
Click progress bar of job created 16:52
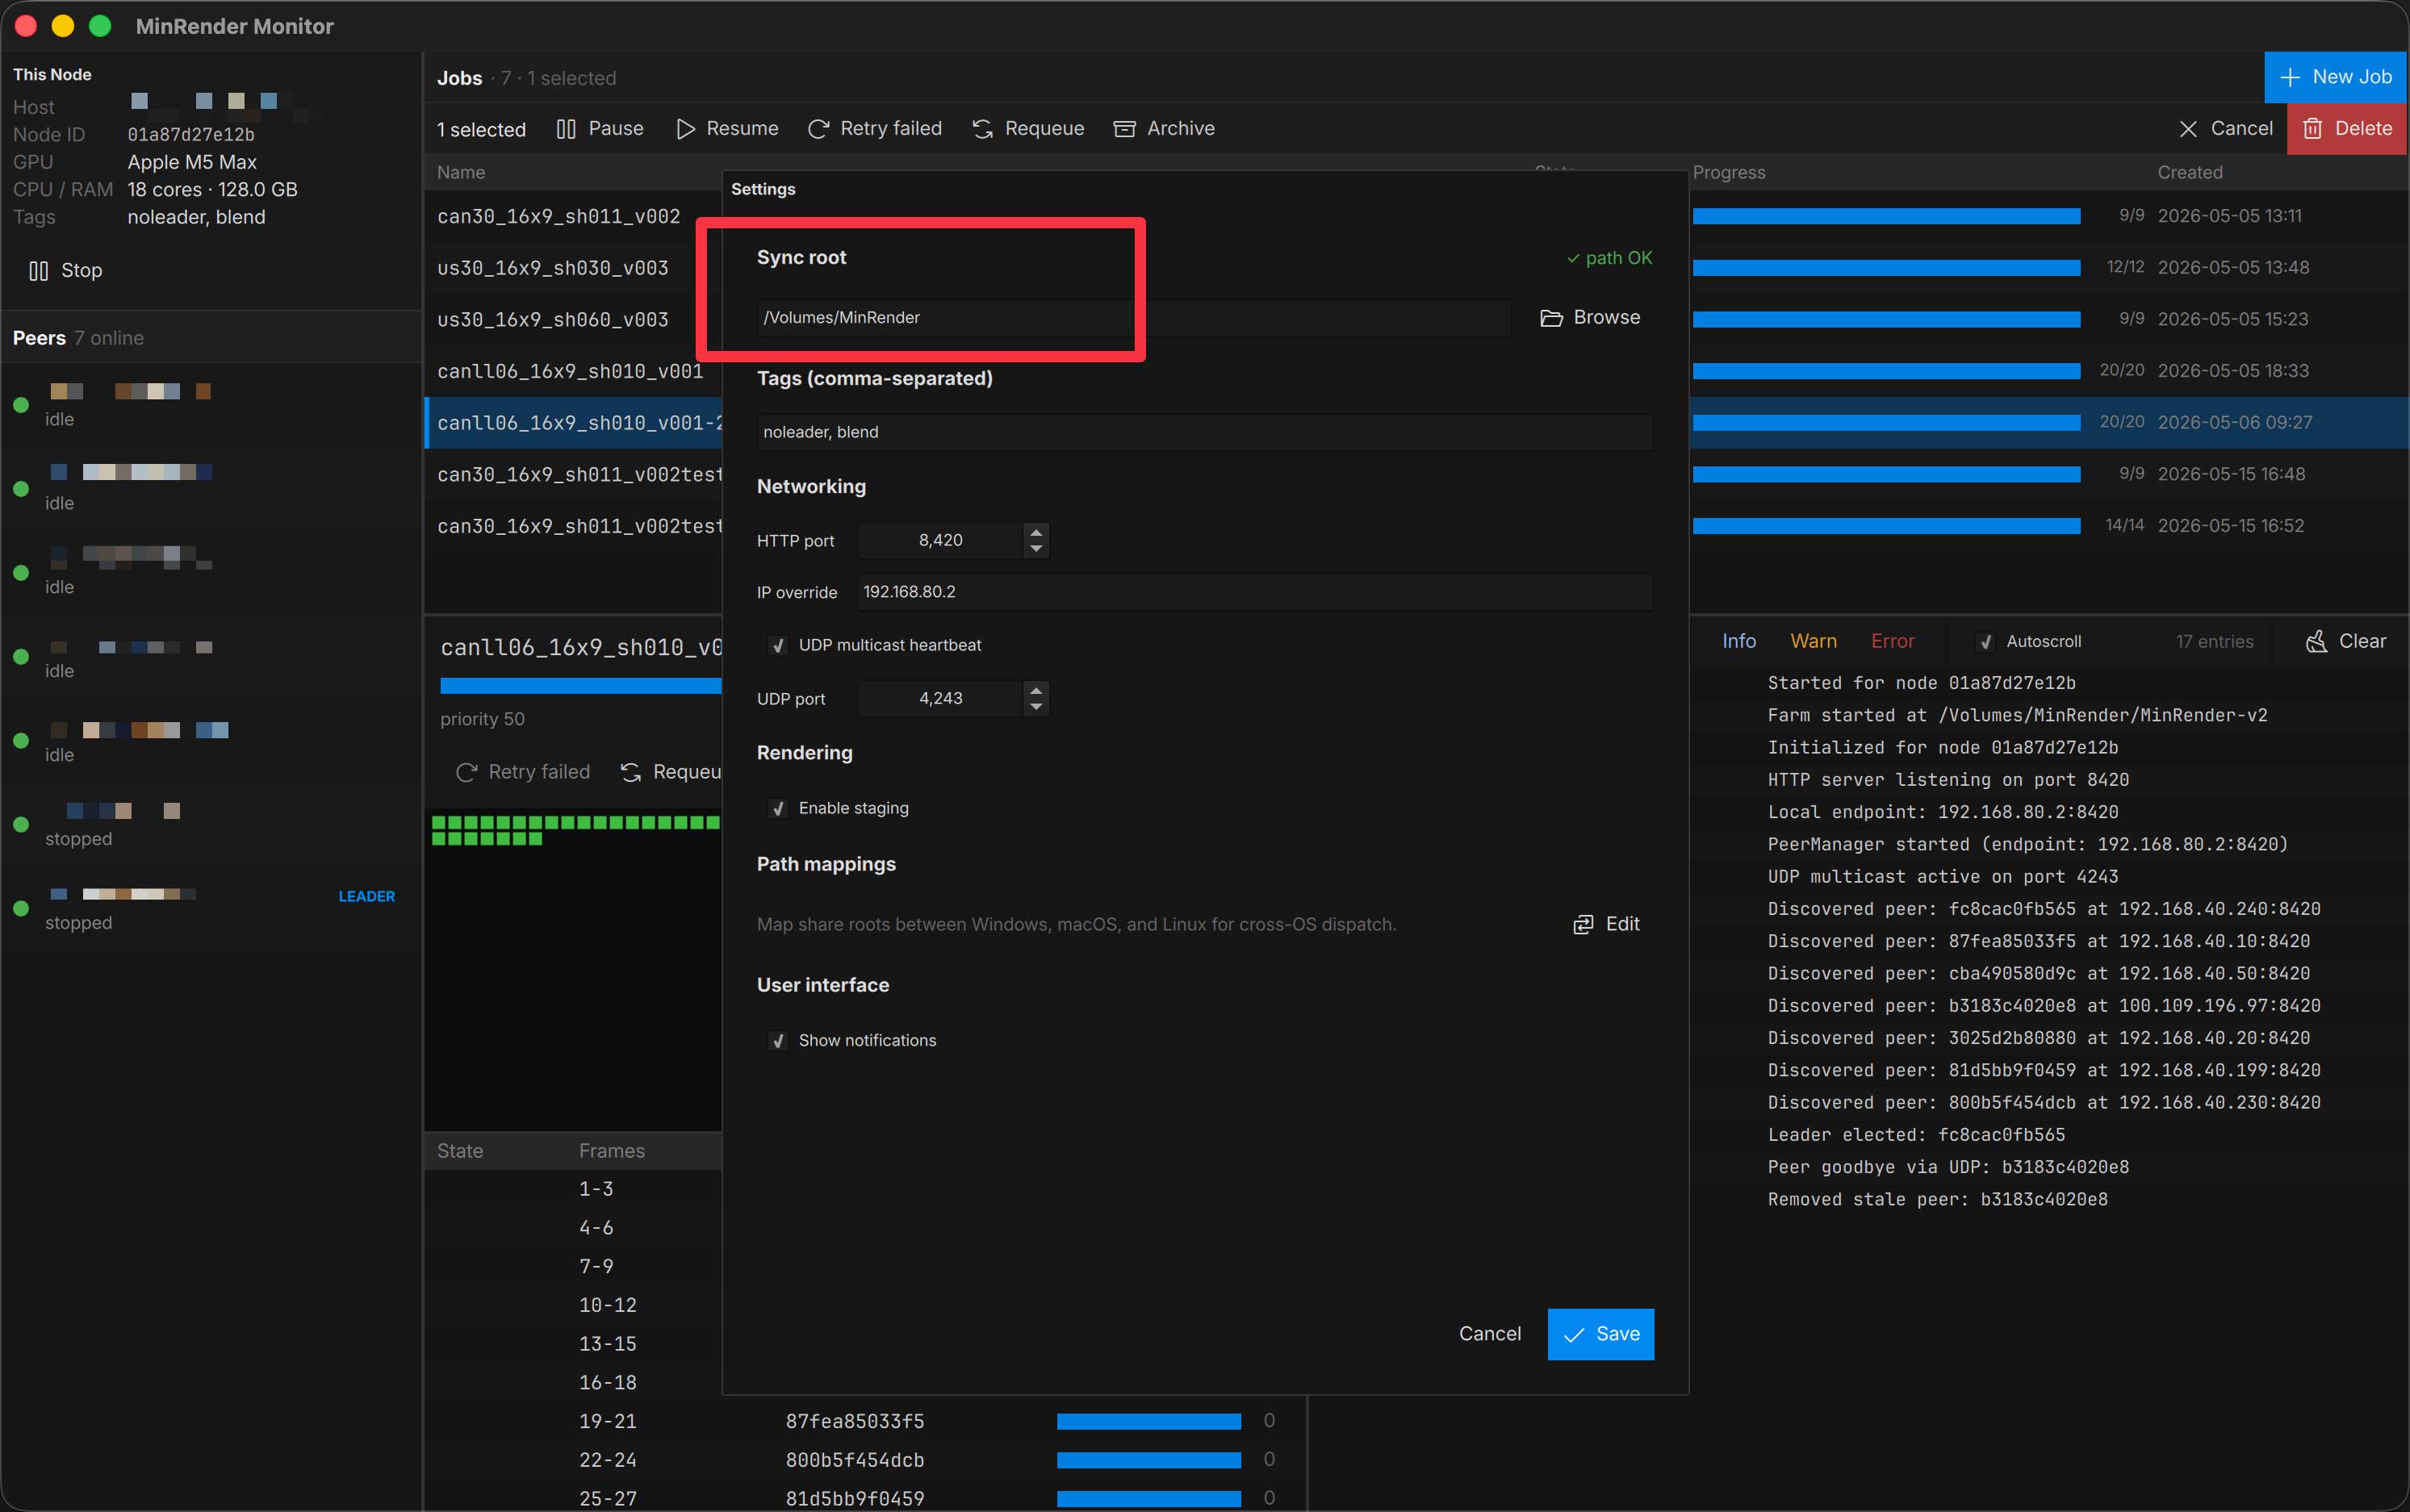pos(1885,526)
